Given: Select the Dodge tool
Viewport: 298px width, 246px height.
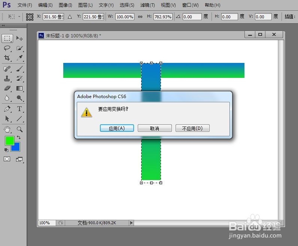Looking at the screenshot, I should 19,98.
